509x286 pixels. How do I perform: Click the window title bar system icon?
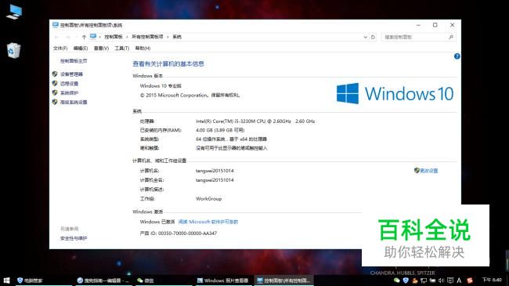pos(56,25)
